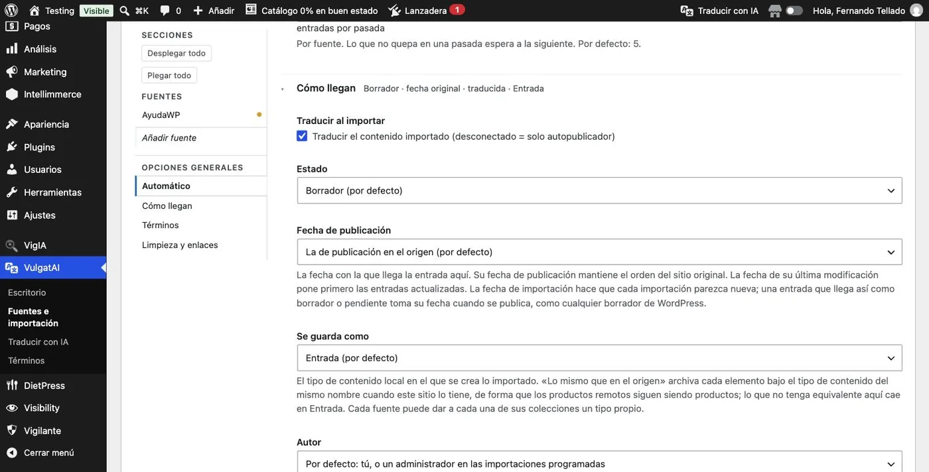Click the Traducir con IA toolbar icon
The width and height of the screenshot is (929, 472).
click(x=687, y=11)
